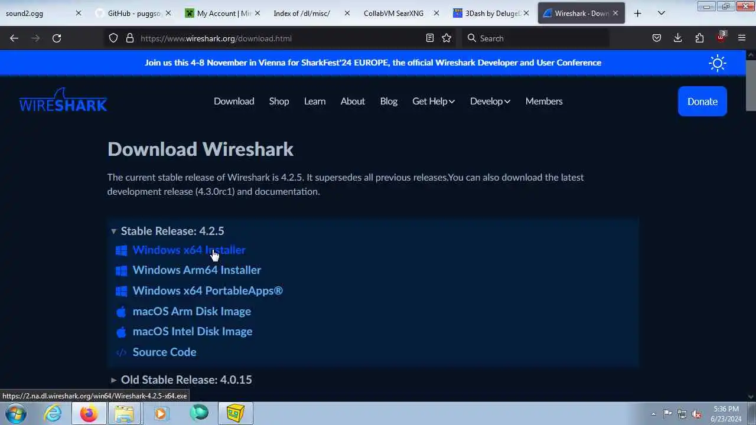Click the Windows icon beside Windows x64 Installer
This screenshot has height=425, width=756.
coord(121,250)
